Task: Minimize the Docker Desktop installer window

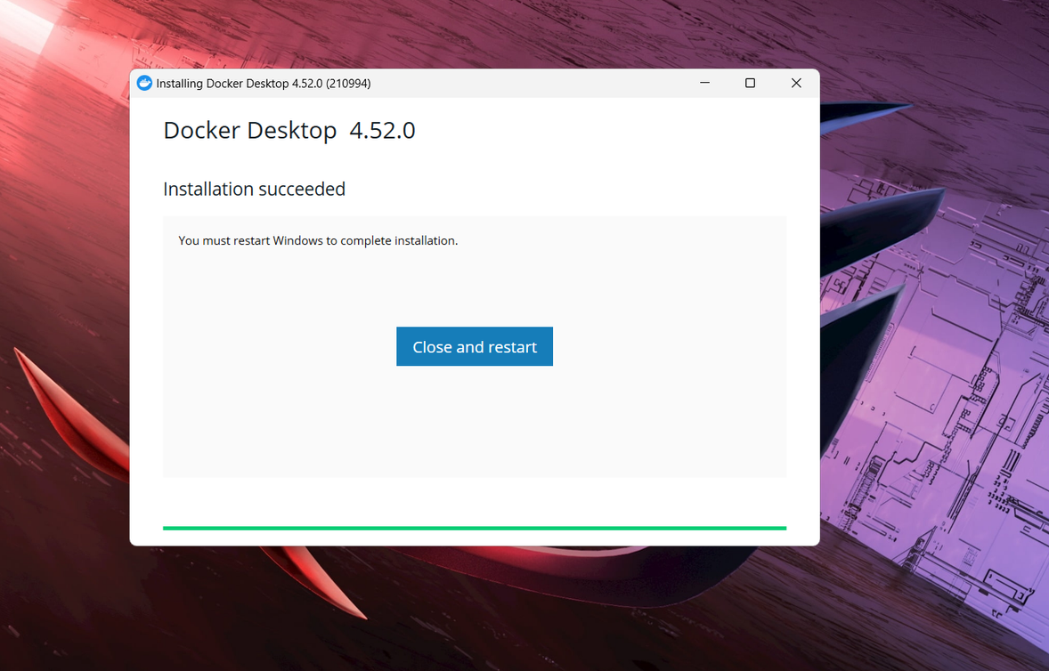Action: [x=704, y=83]
